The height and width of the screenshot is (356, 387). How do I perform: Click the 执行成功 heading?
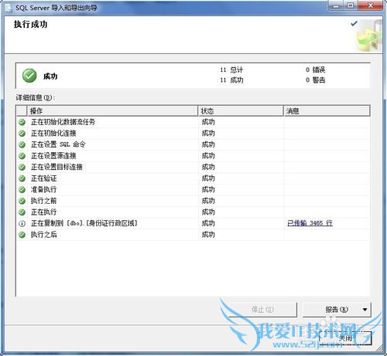pos(30,25)
